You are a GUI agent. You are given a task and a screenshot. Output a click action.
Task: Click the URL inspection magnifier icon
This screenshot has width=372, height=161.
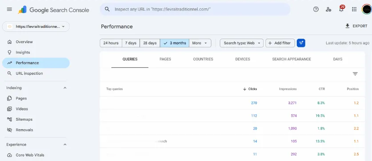point(9,73)
